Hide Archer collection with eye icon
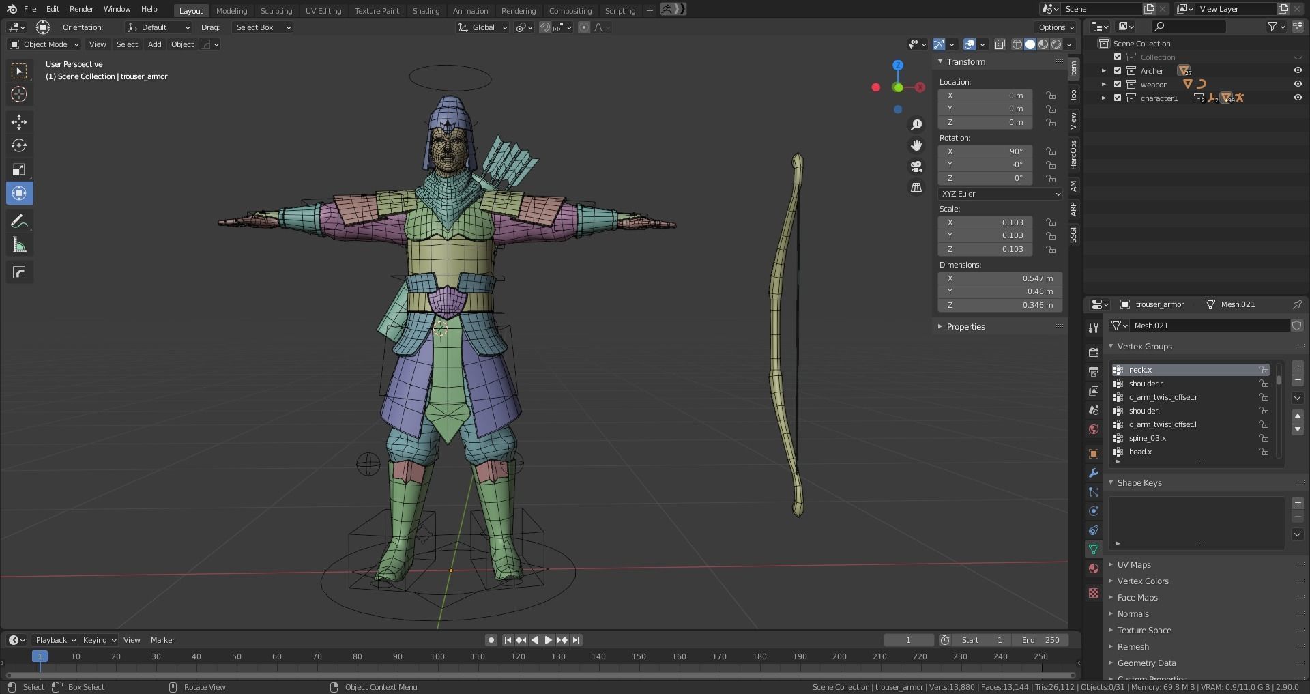Viewport: 1310px width, 694px height. coord(1298,71)
